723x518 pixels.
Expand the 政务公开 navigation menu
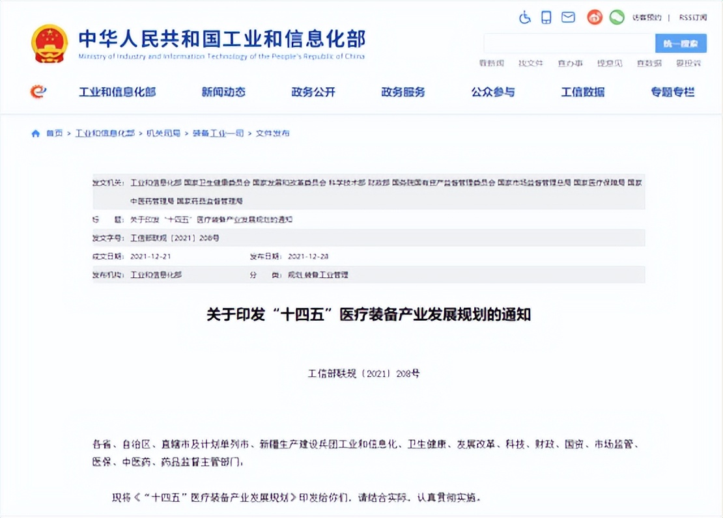tap(315, 92)
